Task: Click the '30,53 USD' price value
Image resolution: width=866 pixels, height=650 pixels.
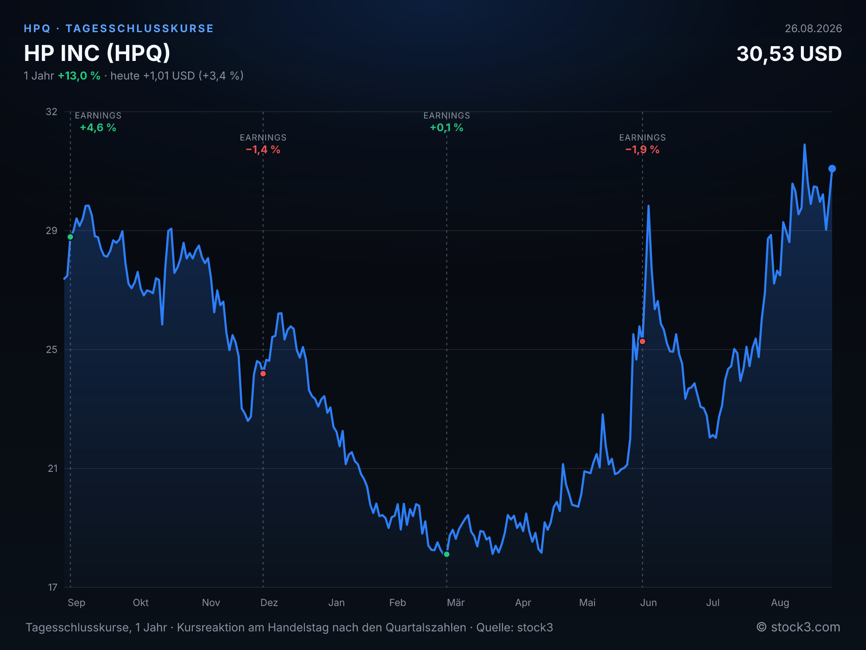Action: [789, 54]
